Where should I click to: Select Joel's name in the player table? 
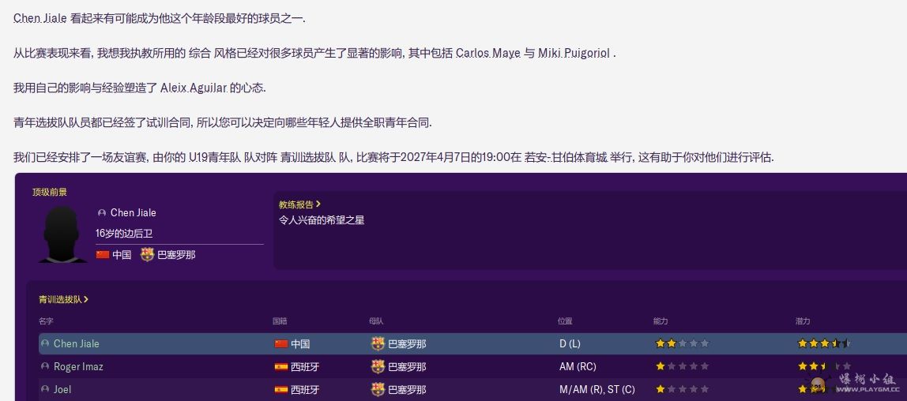62,389
